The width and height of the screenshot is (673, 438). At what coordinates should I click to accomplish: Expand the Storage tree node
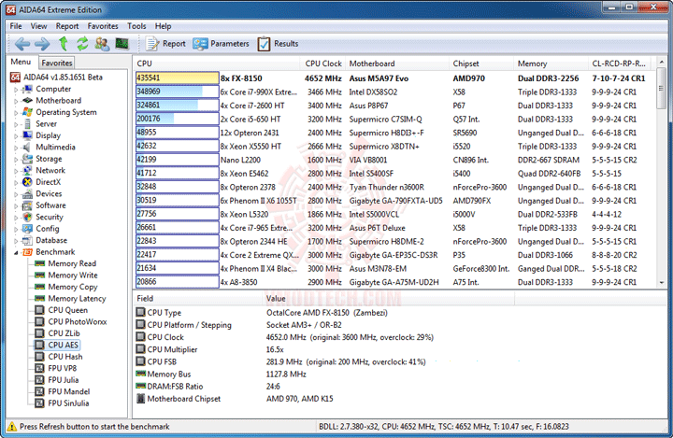point(16,160)
